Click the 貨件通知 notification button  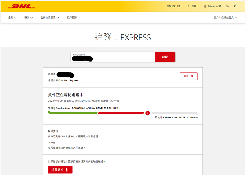point(60,170)
